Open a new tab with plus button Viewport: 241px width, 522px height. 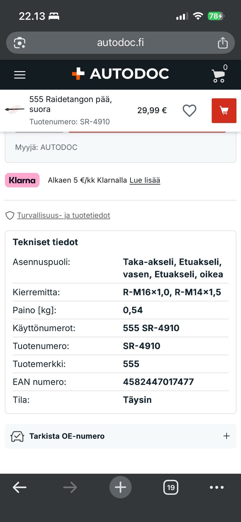(x=120, y=487)
